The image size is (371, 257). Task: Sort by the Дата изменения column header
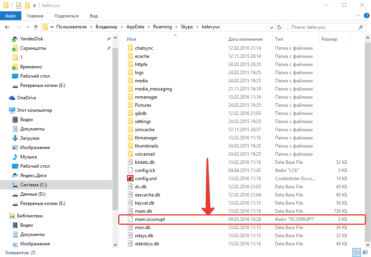245,39
